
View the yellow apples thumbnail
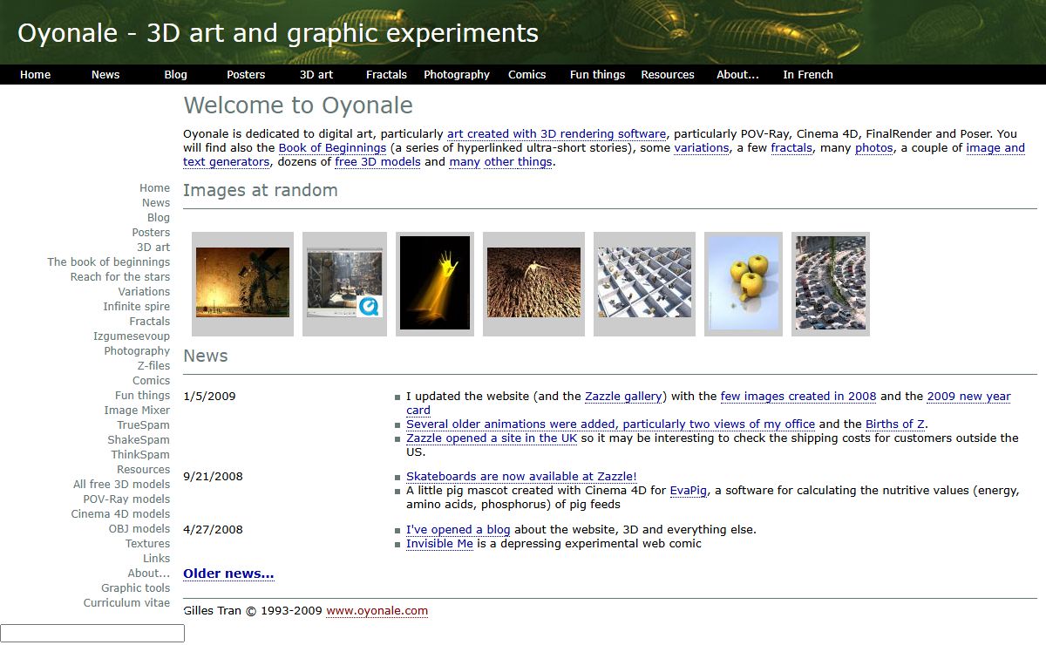pyautogui.click(x=744, y=282)
